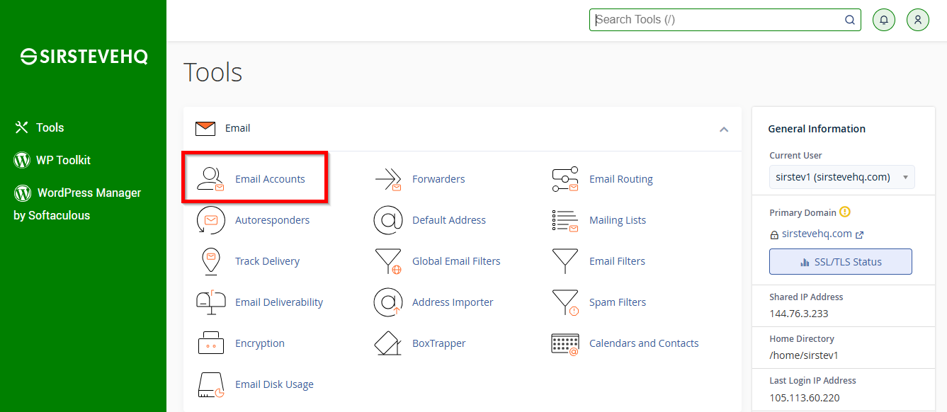Click the Email Filters funnel icon
The image size is (947, 412).
[x=565, y=261]
